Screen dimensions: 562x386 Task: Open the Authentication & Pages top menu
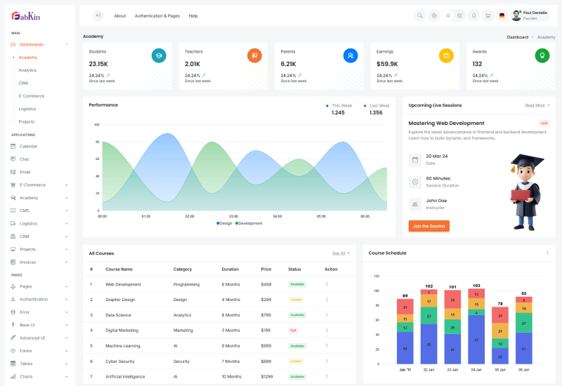click(x=157, y=15)
